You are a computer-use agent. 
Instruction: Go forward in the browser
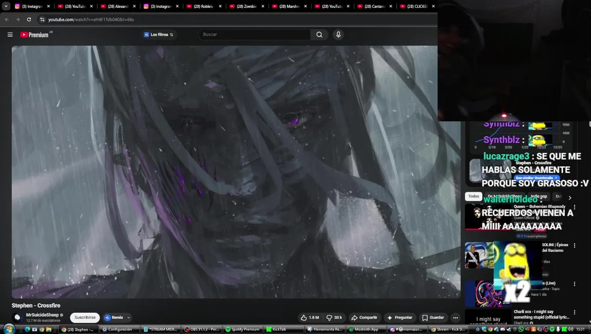pyautogui.click(x=18, y=19)
